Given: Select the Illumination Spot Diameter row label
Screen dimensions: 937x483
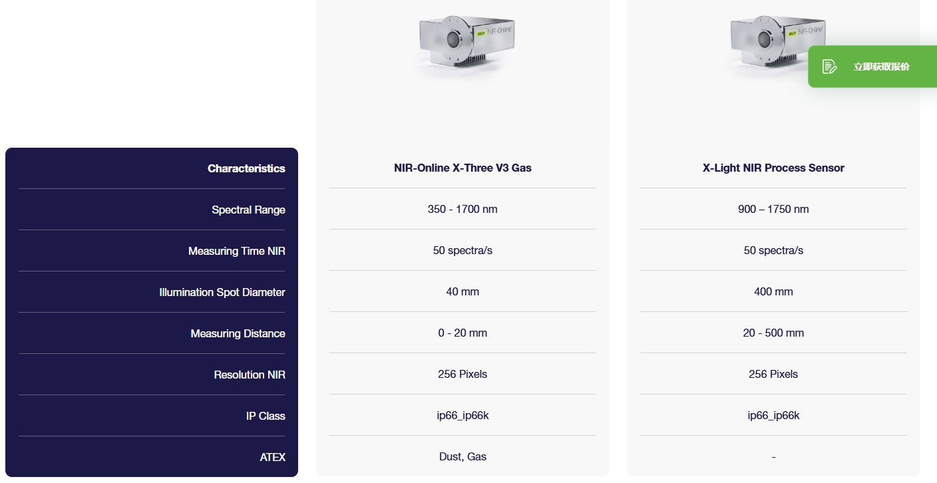Looking at the screenshot, I should coord(222,292).
